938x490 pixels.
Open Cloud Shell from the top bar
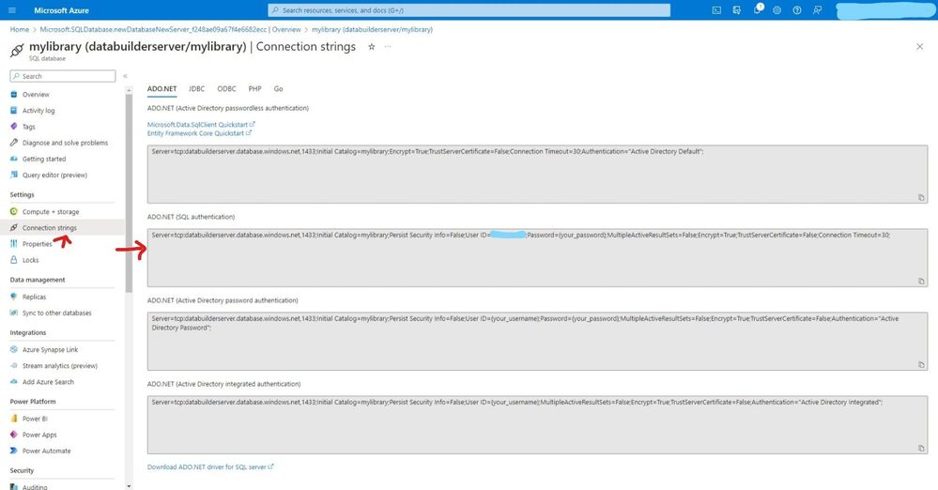[x=716, y=10]
